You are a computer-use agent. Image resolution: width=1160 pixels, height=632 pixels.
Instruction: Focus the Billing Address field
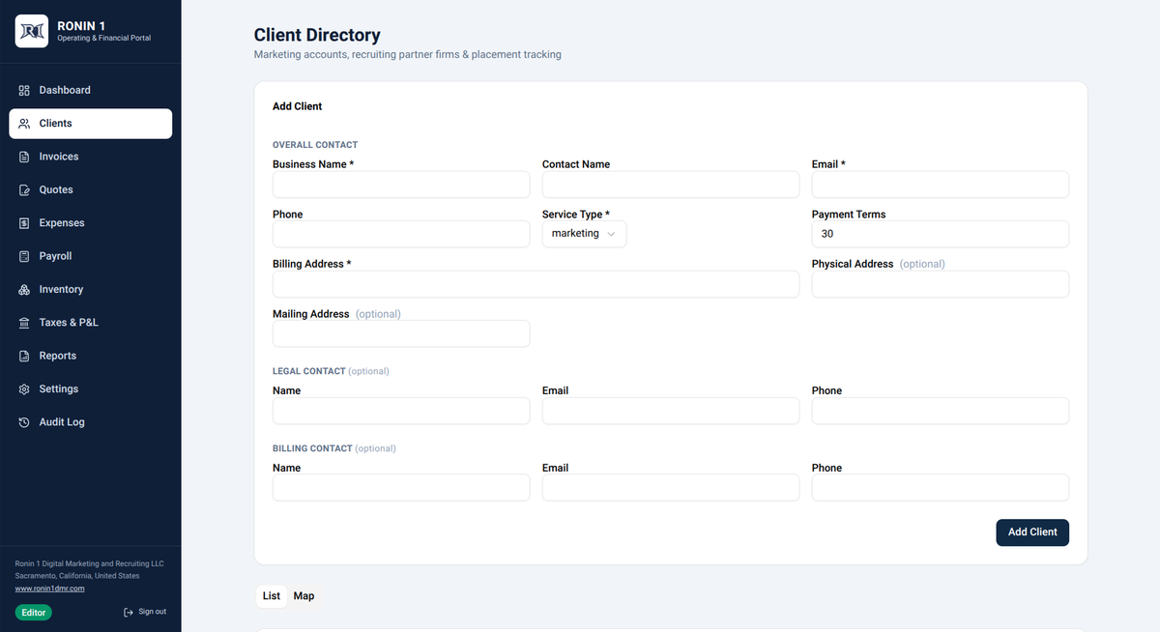(536, 284)
